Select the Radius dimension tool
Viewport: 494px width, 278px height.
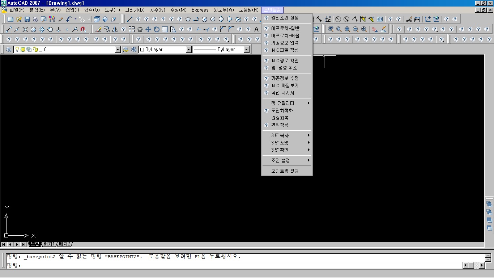(x=338, y=19)
